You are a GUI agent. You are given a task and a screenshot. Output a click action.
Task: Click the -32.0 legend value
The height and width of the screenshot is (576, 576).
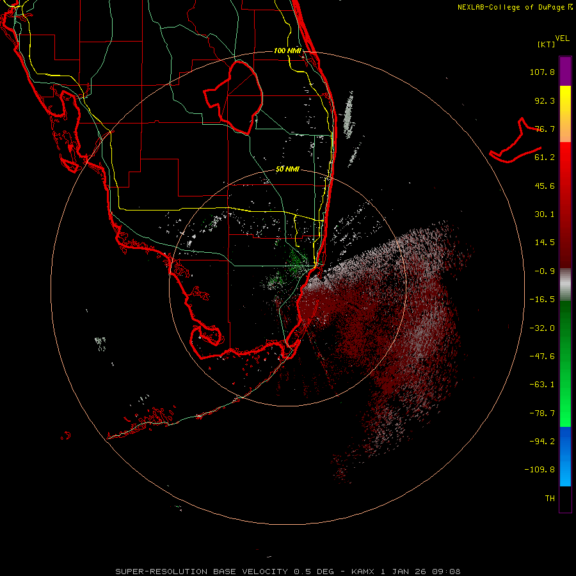coord(542,328)
